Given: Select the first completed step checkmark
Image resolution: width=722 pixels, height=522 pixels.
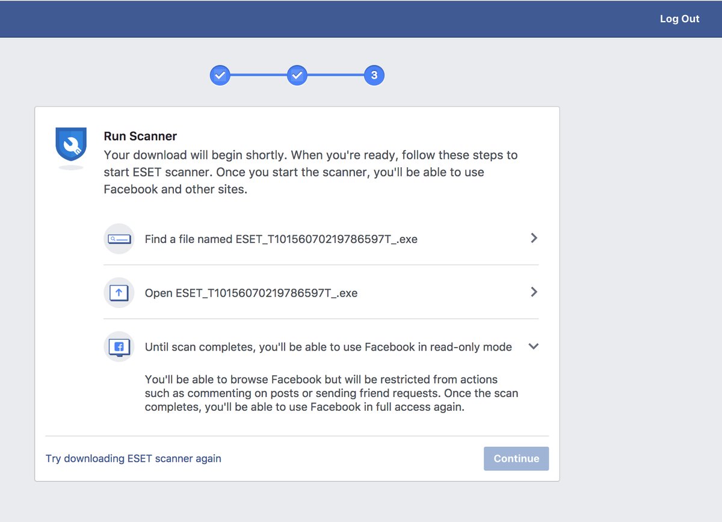Looking at the screenshot, I should point(220,75).
